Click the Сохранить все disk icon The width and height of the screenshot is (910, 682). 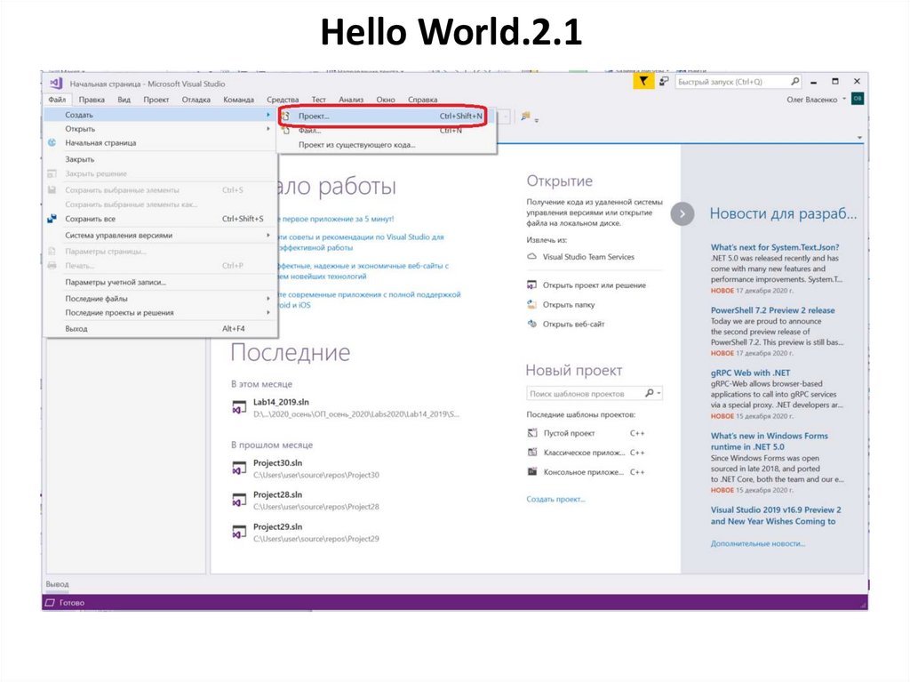click(x=52, y=219)
